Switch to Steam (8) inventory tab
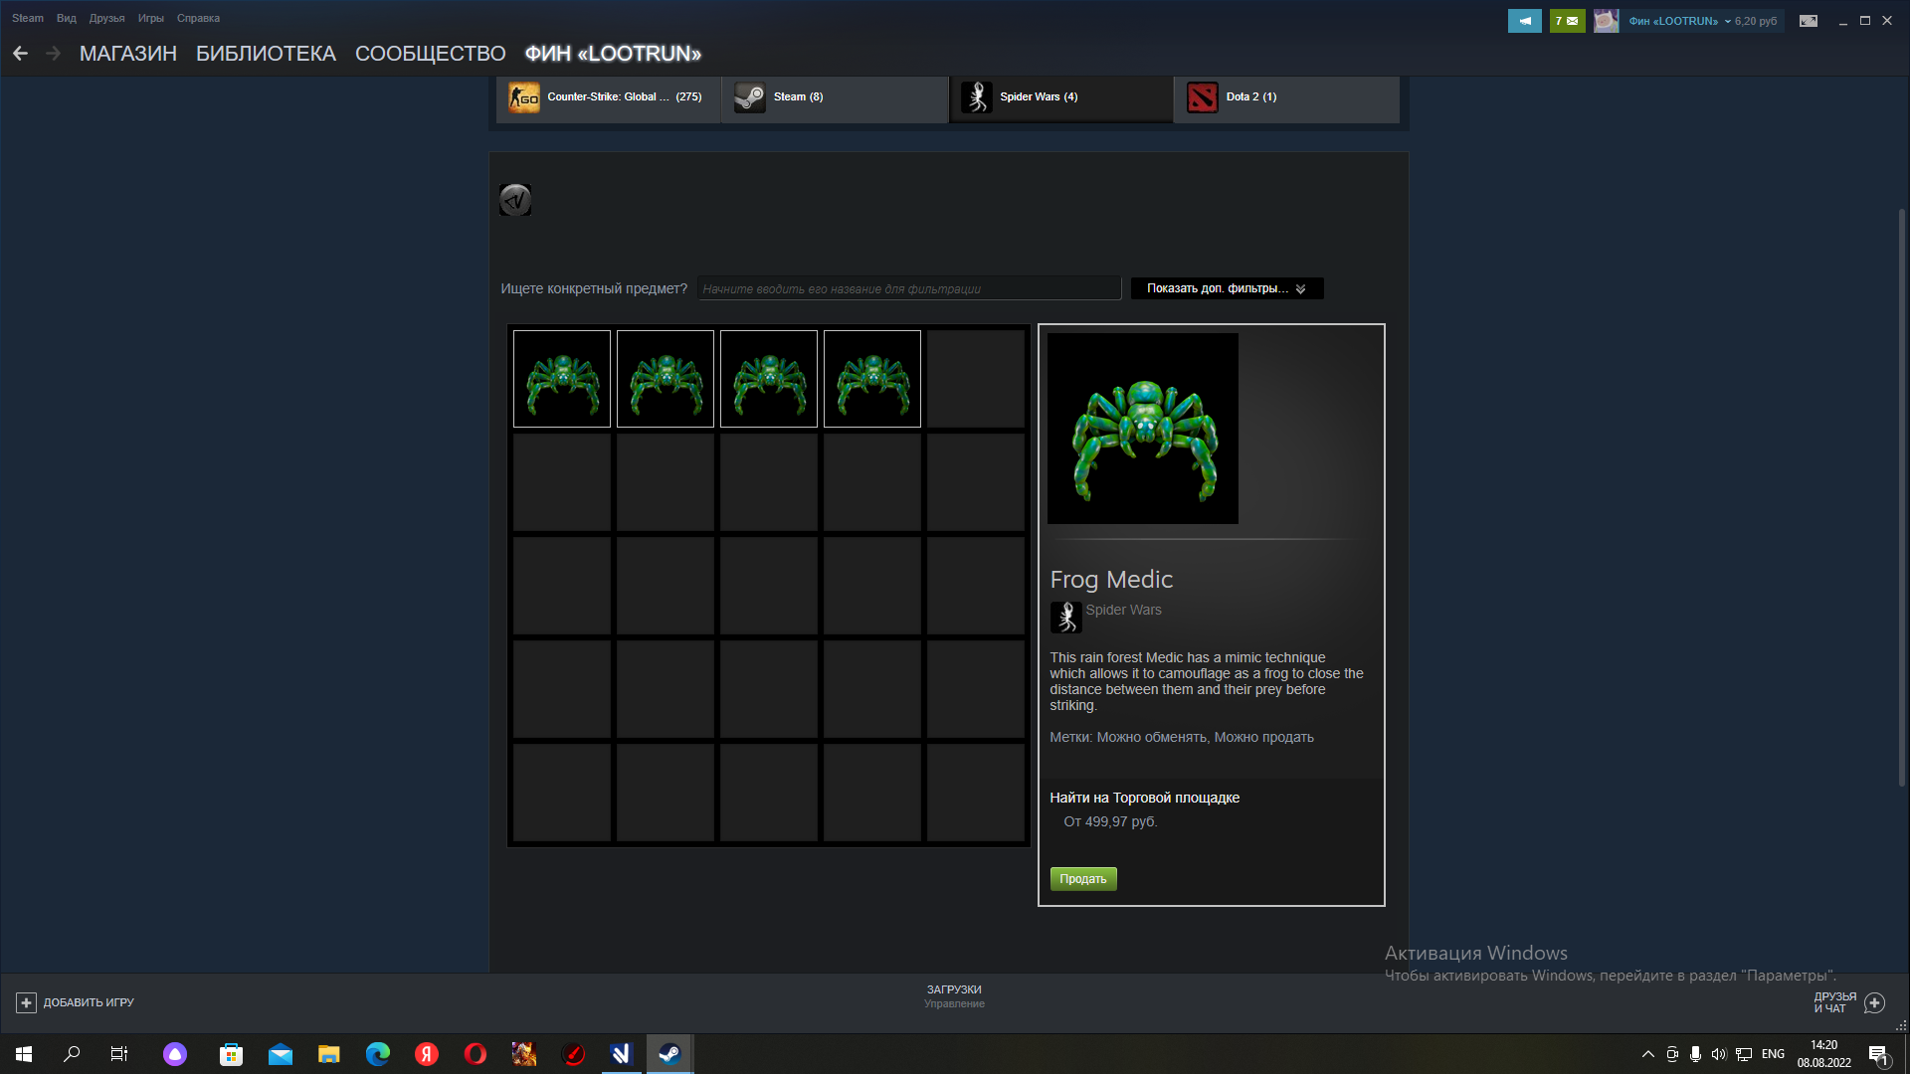The image size is (1910, 1074). (834, 98)
